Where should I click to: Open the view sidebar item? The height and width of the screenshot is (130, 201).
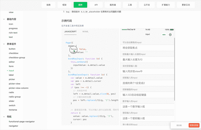pyautogui.click(x=11, y=12)
